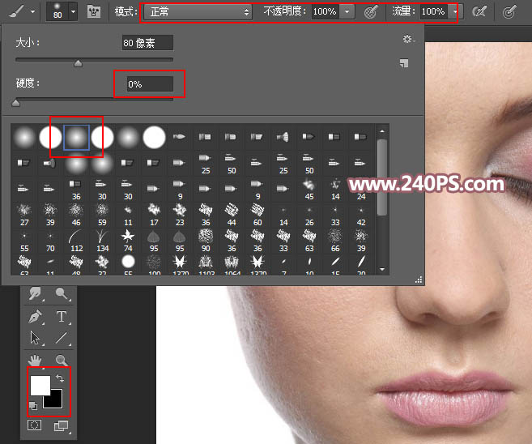This screenshot has height=444, width=532.
Task: Expand the opacity 100% dropdown arrow
Action: tap(347, 12)
